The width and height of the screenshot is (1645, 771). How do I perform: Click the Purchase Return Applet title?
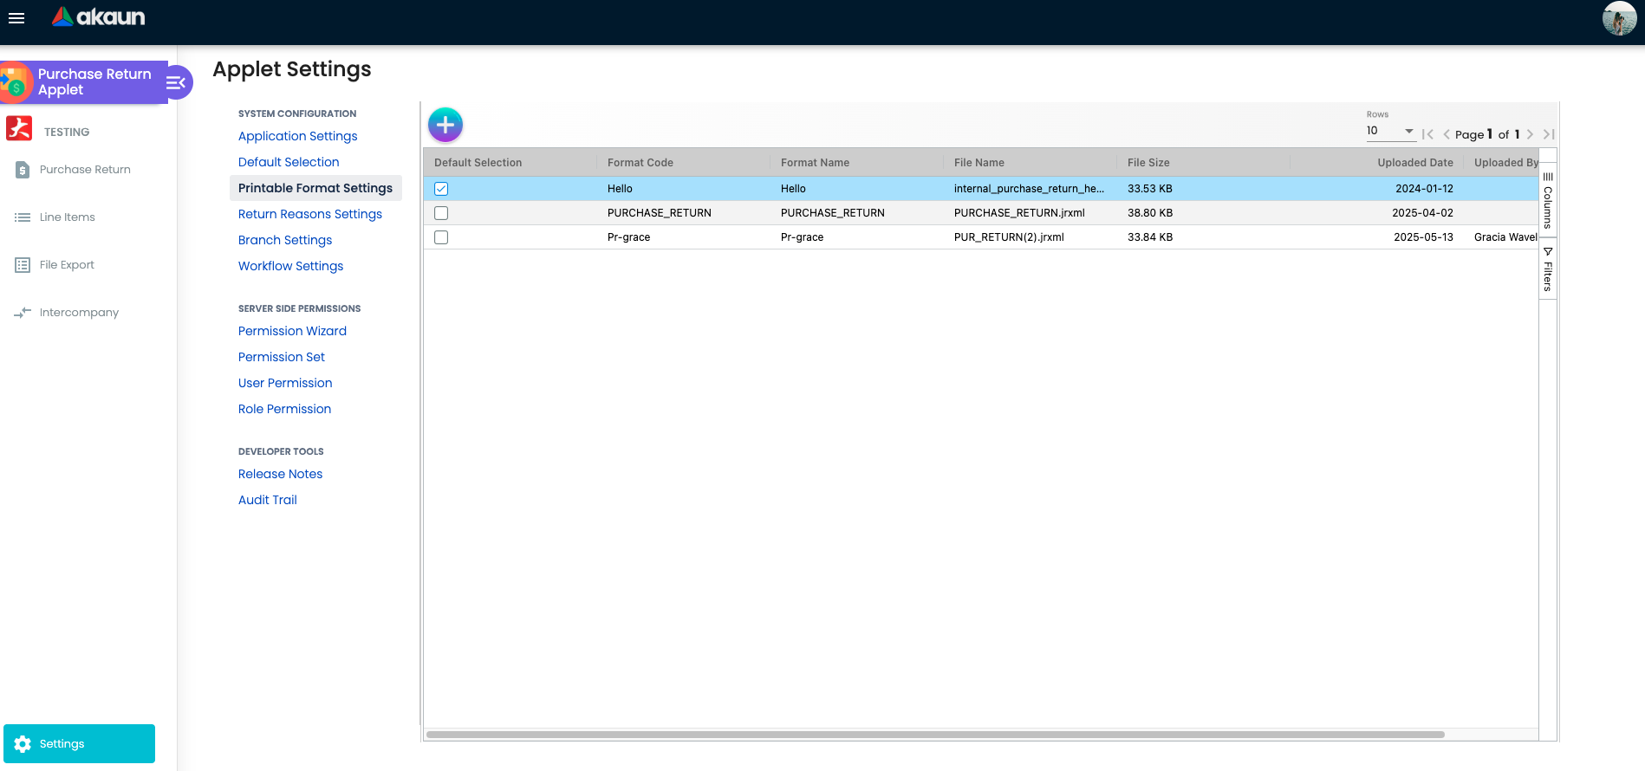click(x=94, y=82)
